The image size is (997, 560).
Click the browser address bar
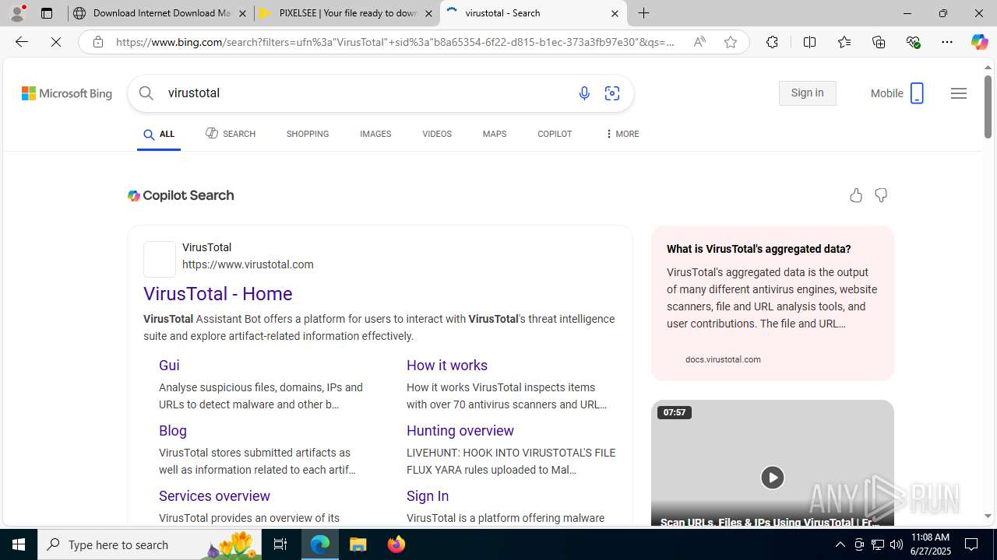[396, 42]
